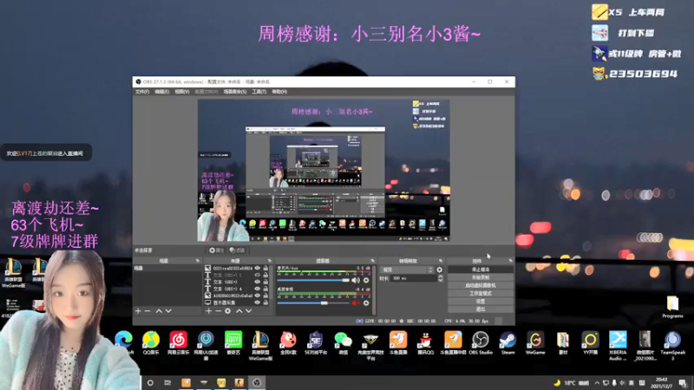Toggle lock on 文本 (GDI+) source
This screenshot has width=694, height=390.
click(x=265, y=282)
